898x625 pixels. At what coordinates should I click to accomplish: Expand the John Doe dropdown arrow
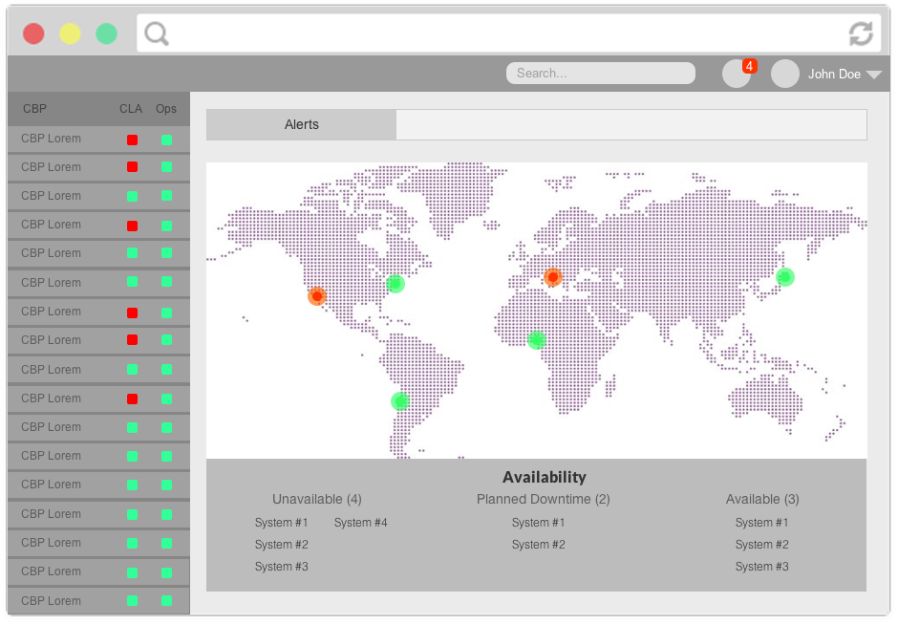tap(874, 75)
